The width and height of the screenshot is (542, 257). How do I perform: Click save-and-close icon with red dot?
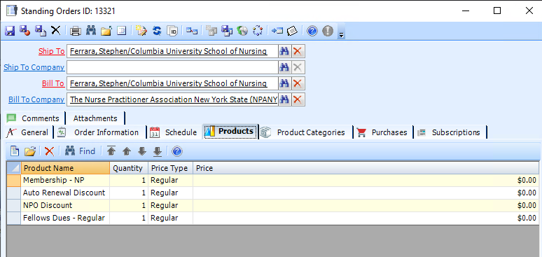[25, 31]
